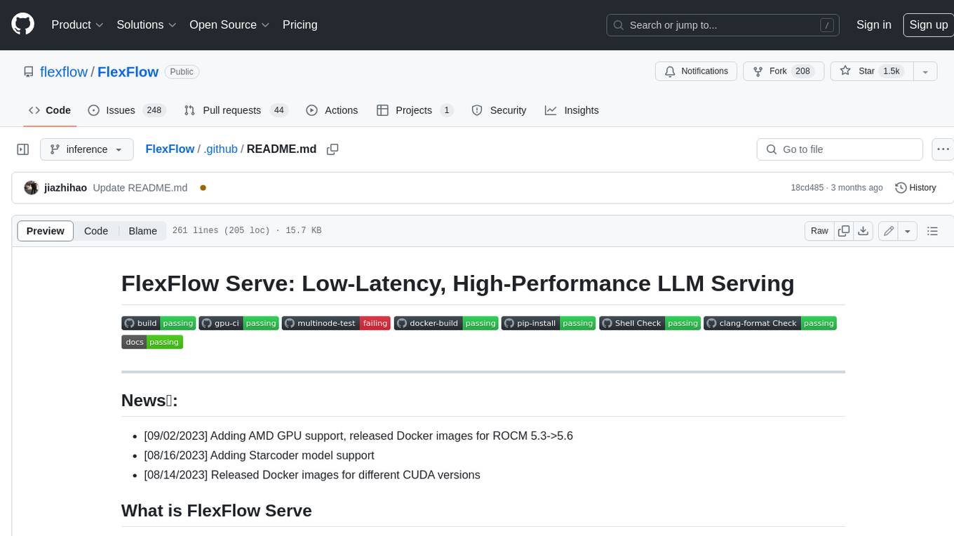Click the docs passing badge
954x536 pixels.
tap(152, 342)
